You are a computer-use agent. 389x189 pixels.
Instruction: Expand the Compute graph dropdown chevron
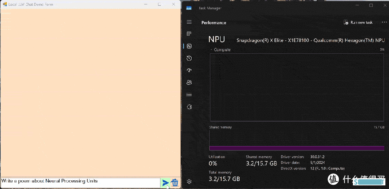(211, 50)
